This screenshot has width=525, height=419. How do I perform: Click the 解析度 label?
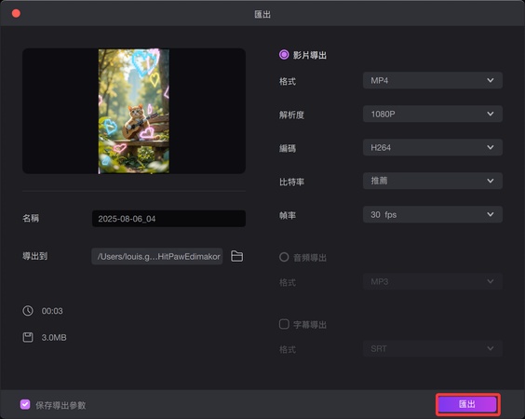[291, 115]
